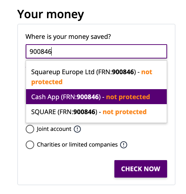Select Charities or limited companies radio button
This screenshot has width=186, height=194.
(30, 145)
